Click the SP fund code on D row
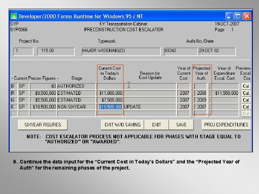Screen dimensions: 259x194 pos(24,86)
